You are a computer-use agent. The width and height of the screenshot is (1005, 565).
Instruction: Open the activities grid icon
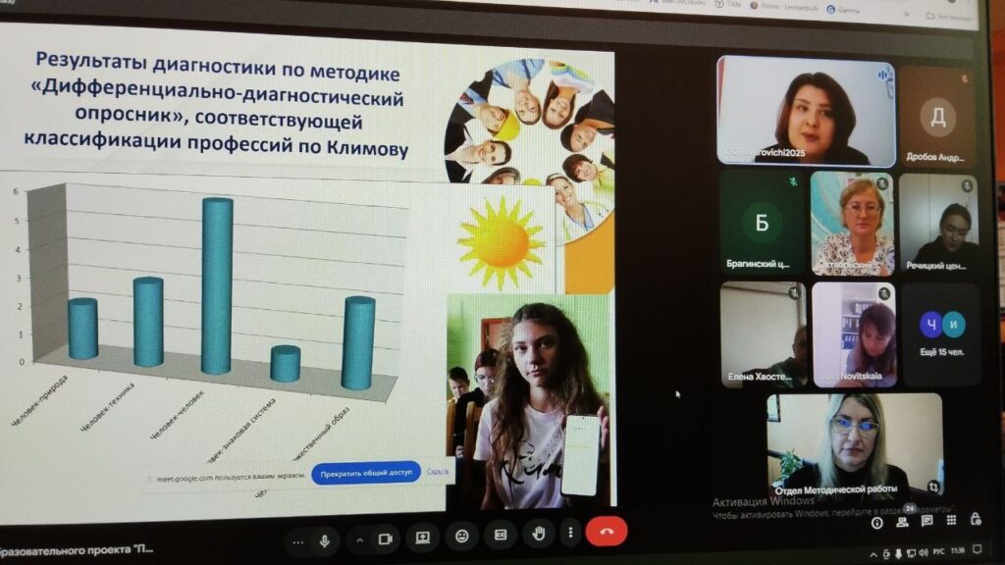pyautogui.click(x=949, y=520)
